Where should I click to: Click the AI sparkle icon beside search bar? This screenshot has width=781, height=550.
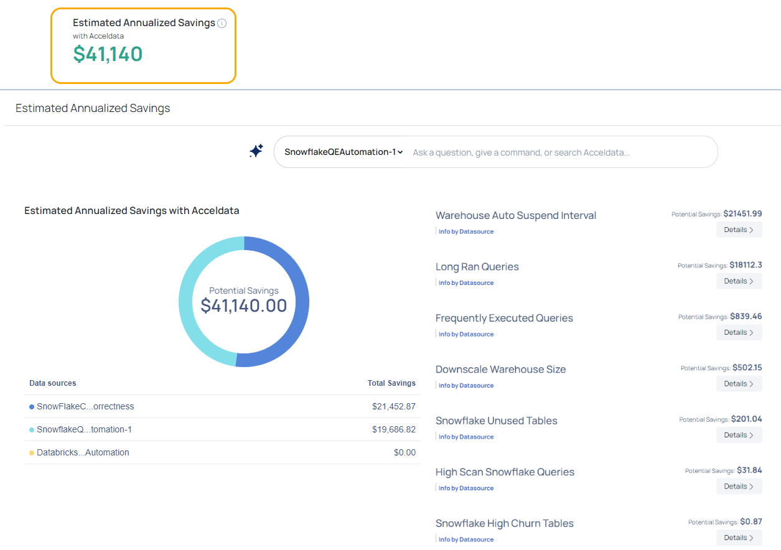tap(256, 151)
